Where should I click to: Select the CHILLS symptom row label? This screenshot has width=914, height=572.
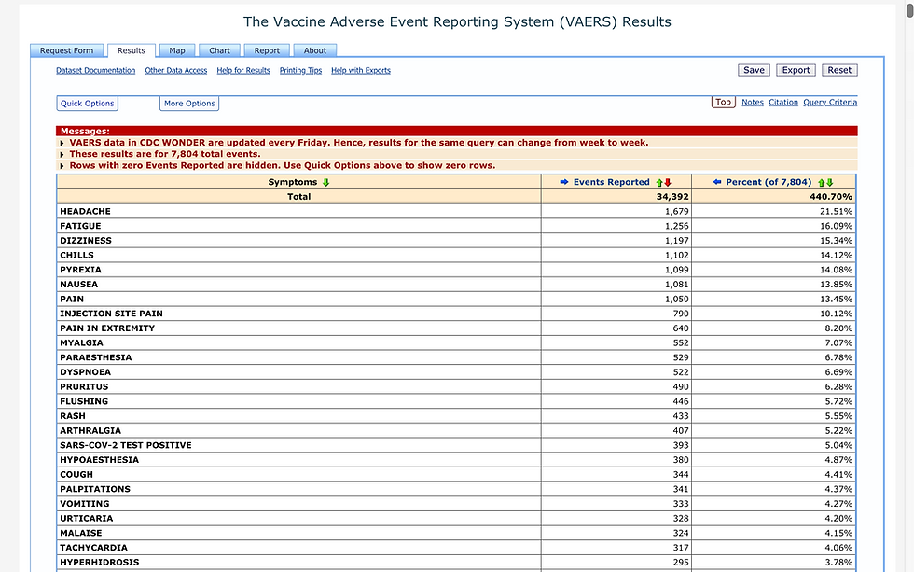point(76,255)
